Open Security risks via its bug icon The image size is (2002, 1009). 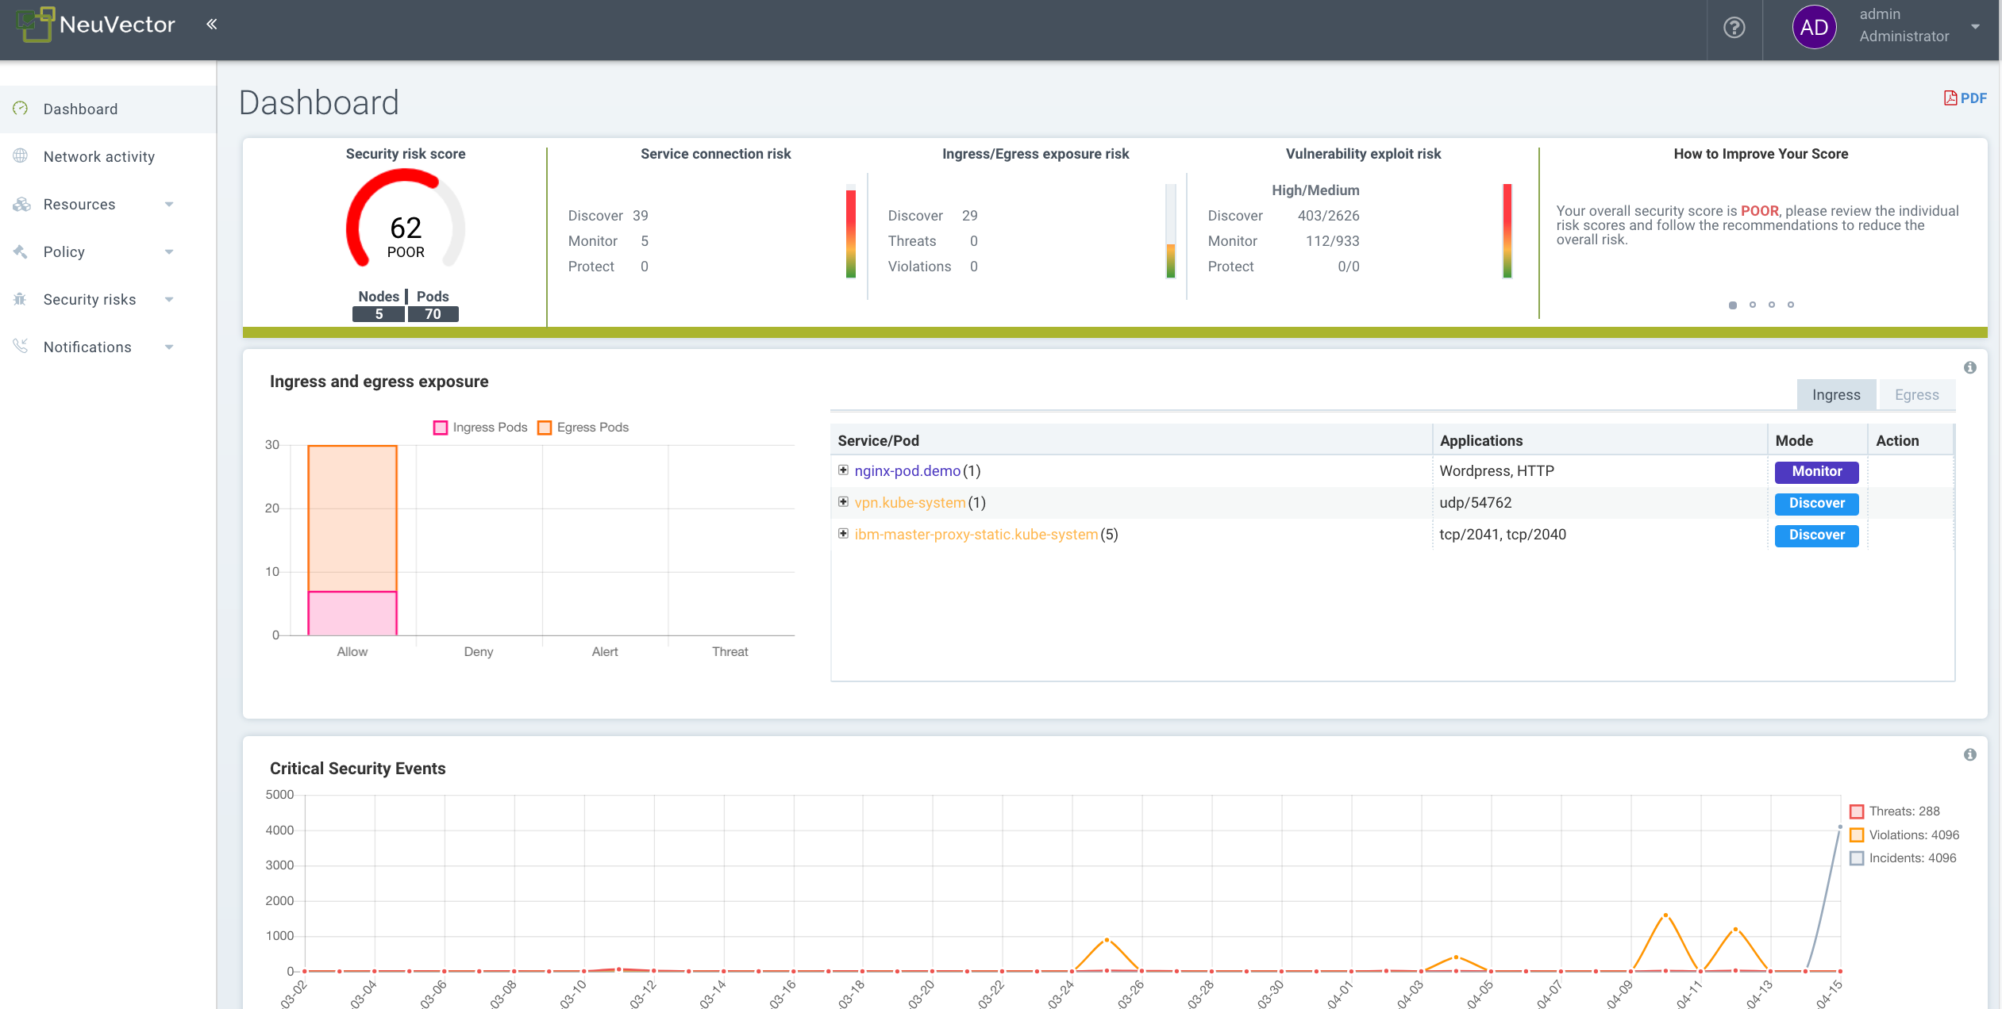[20, 299]
